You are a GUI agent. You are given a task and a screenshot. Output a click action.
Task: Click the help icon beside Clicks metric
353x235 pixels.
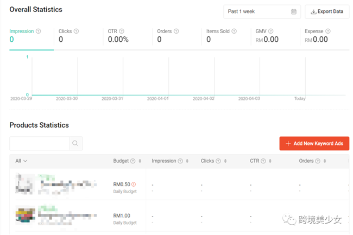coord(76,31)
